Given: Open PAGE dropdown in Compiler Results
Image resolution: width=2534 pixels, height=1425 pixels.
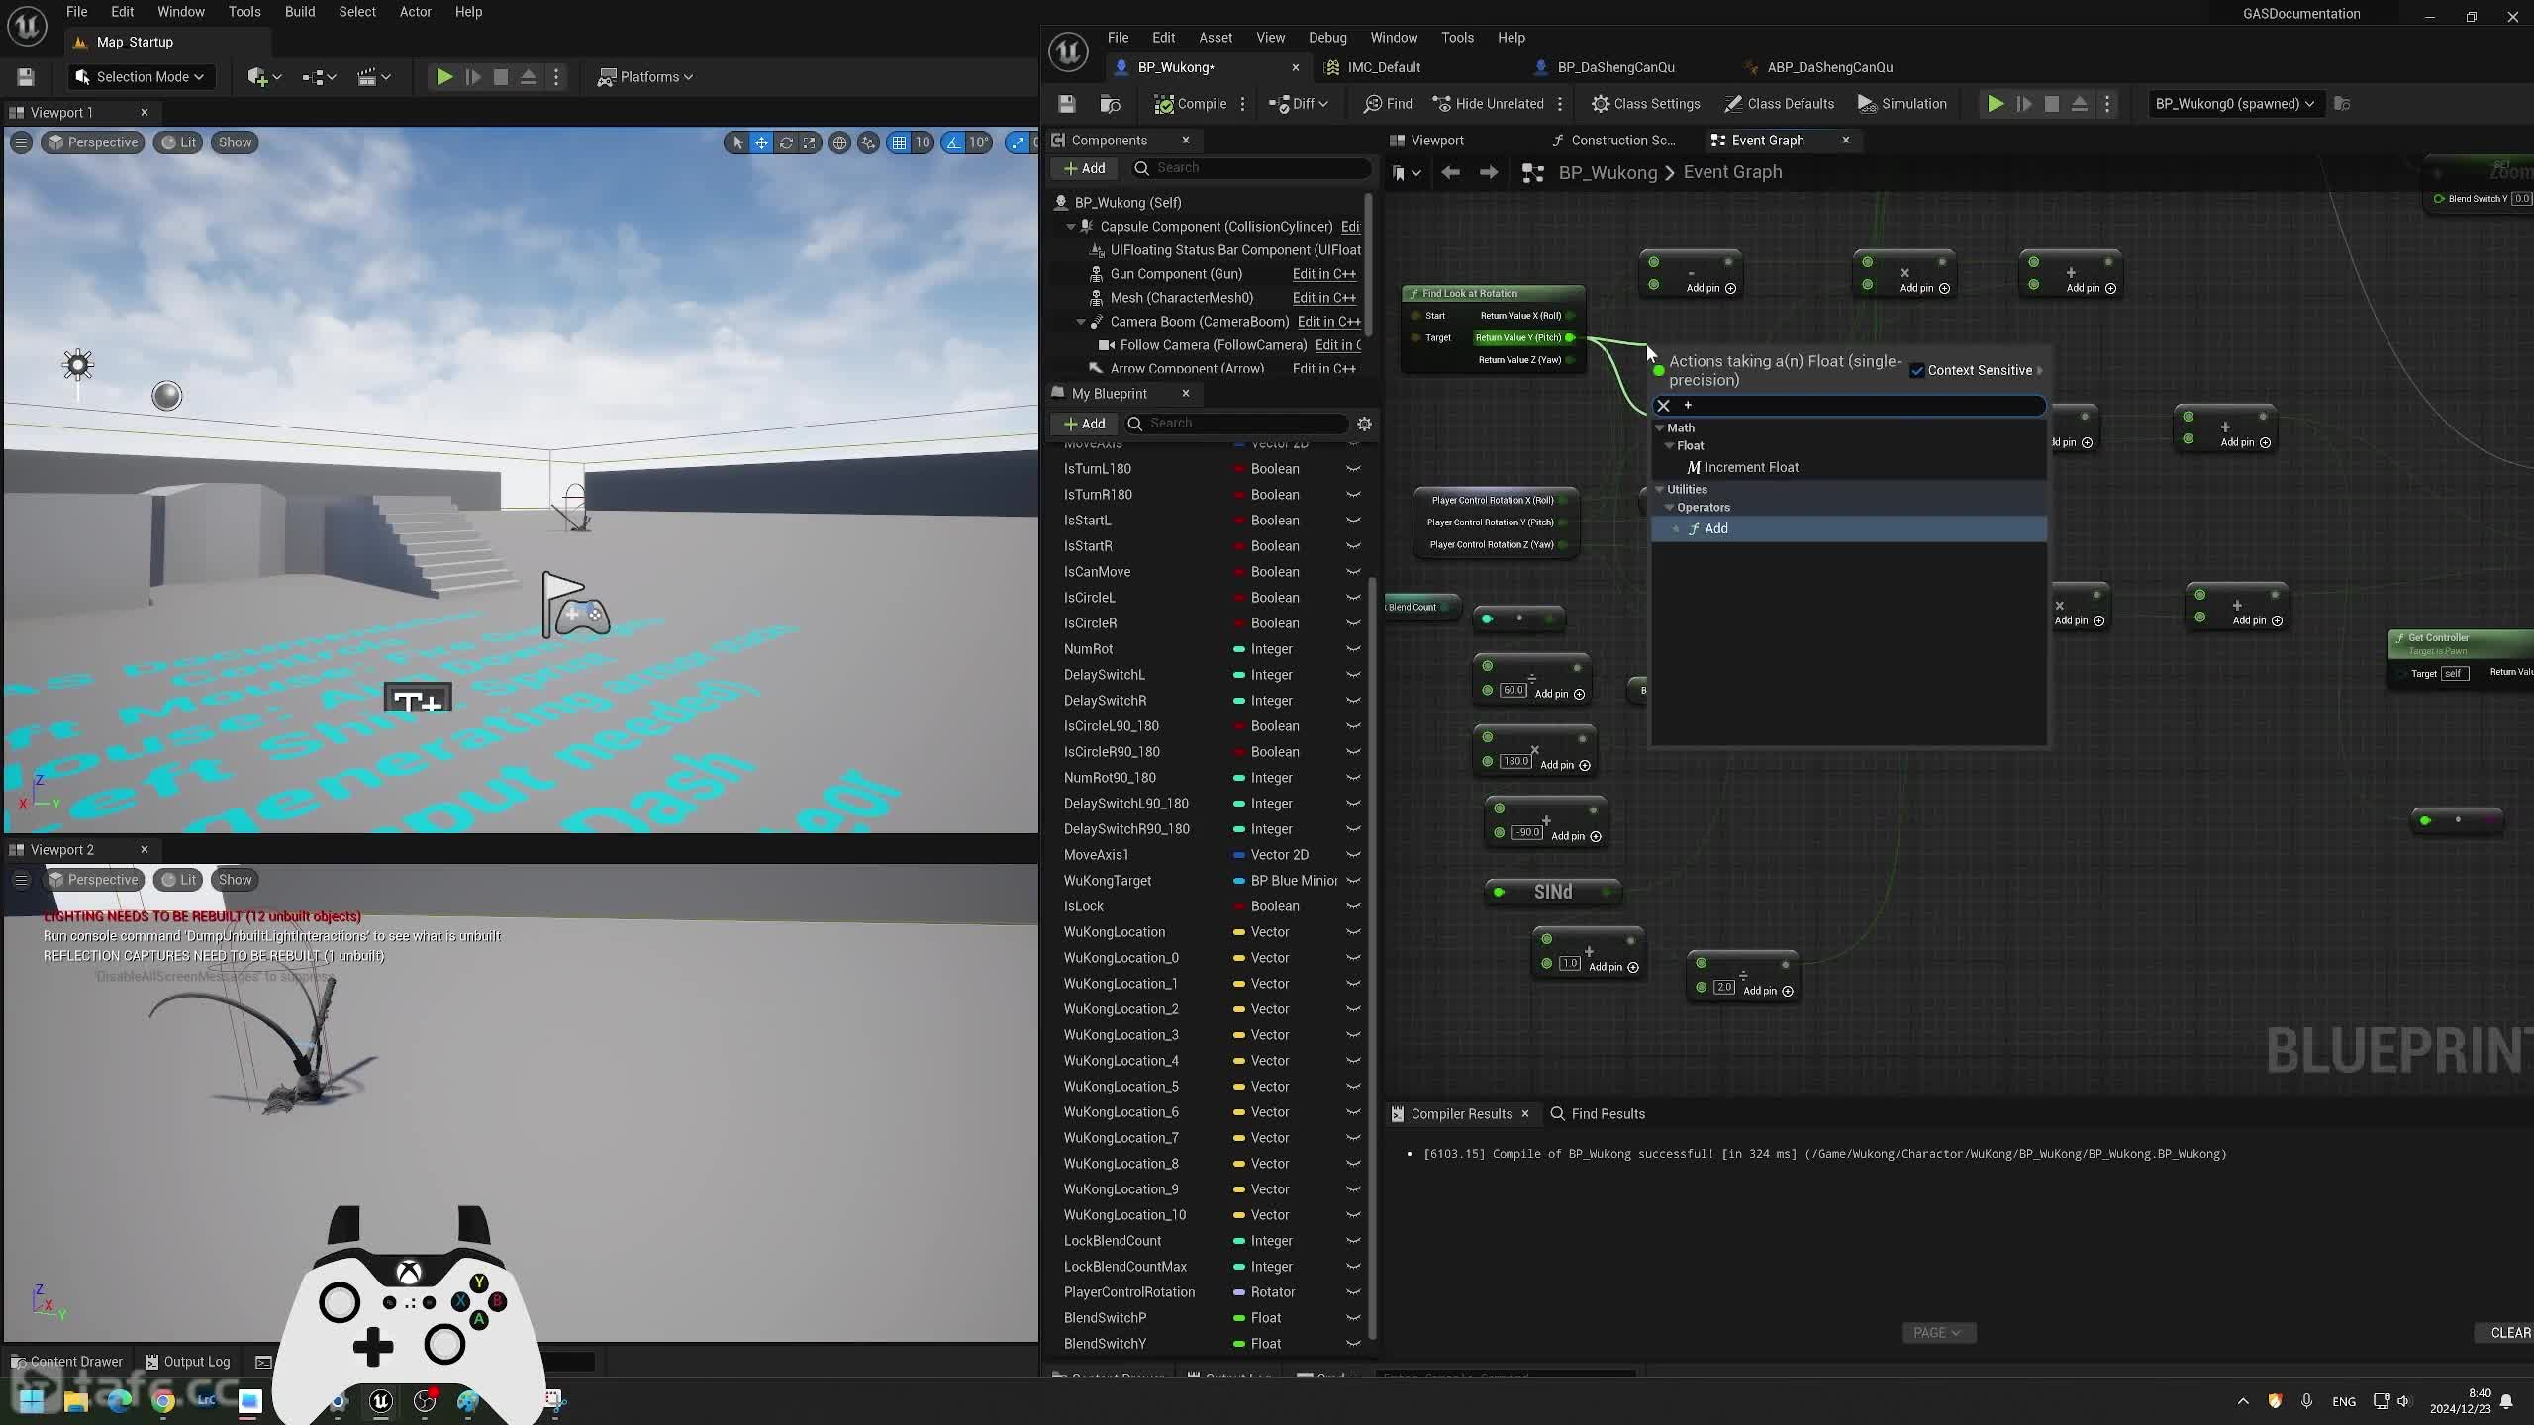Looking at the screenshot, I should click(x=1938, y=1333).
